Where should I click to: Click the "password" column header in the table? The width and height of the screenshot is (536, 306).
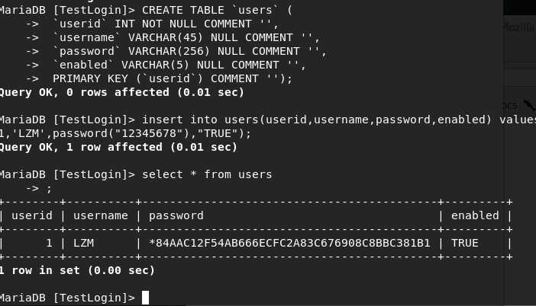pyautogui.click(x=176, y=216)
